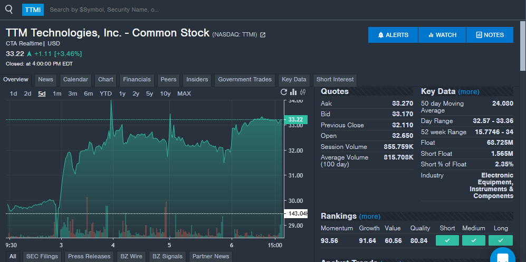Click the Quality score 80.84
Viewport: 526px width, 262px height.
(x=419, y=241)
